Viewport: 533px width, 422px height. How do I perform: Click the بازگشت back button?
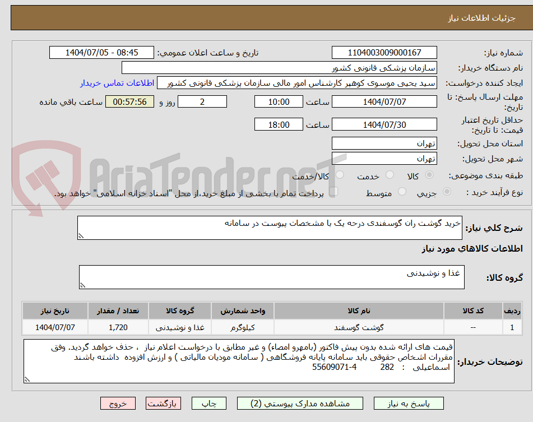pos(163,404)
